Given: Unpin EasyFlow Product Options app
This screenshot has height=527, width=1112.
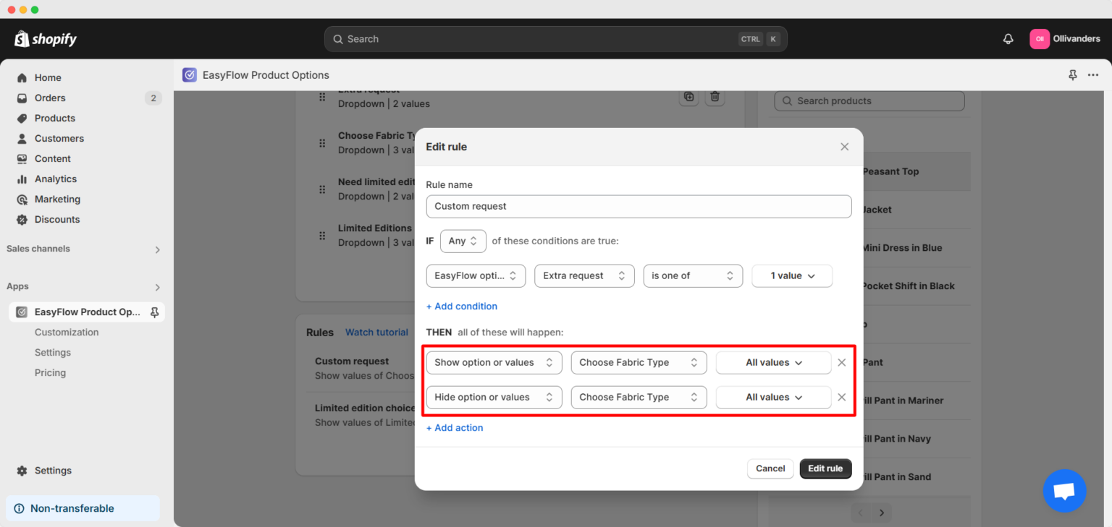Looking at the screenshot, I should click(153, 312).
